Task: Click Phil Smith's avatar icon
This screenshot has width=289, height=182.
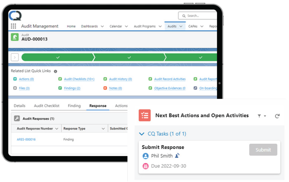Action: tap(145, 156)
